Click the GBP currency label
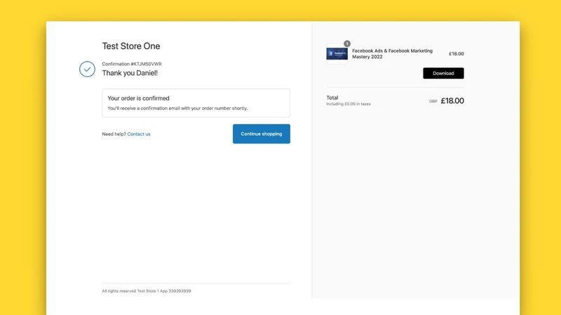The height and width of the screenshot is (315, 561). (x=433, y=101)
